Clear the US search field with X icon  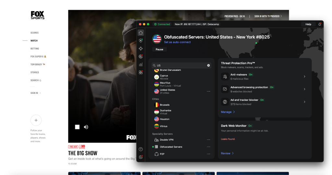208,65
